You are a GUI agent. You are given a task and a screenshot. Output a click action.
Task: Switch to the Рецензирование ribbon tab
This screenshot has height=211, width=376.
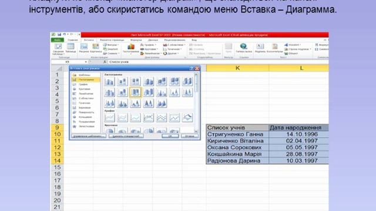pyautogui.click(x=174, y=40)
